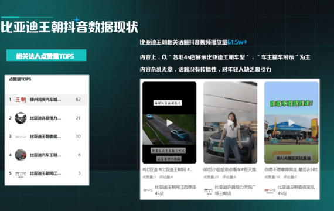The width and height of the screenshot is (334, 211).
Task: Open BYD logo beside 比亚迪王朝网江西厚泽4S店
Action: (x=148, y=190)
